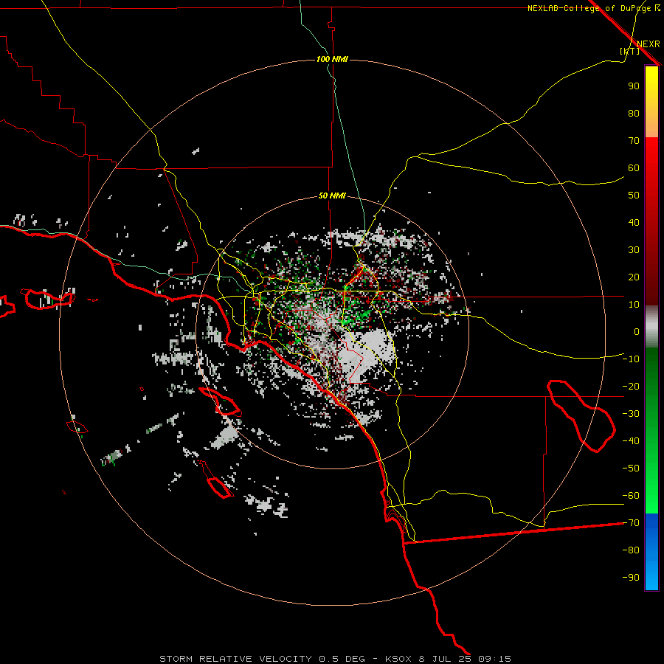This screenshot has width=664, height=664.
Task: Click the -90 value on the velocity scale
Action: 631,578
